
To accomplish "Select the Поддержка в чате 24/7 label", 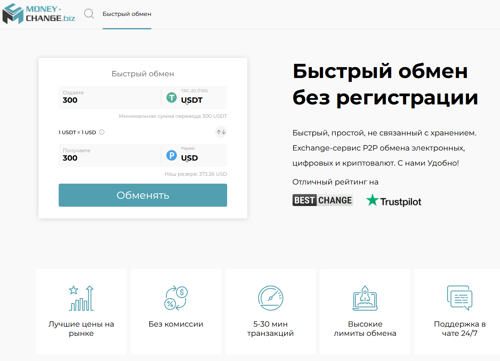I will (x=459, y=328).
